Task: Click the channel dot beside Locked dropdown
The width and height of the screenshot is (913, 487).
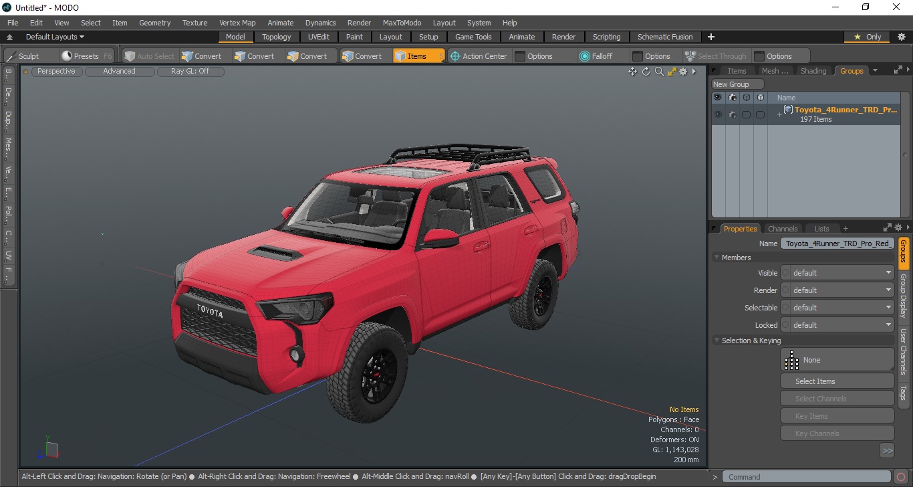Action: tap(786, 325)
